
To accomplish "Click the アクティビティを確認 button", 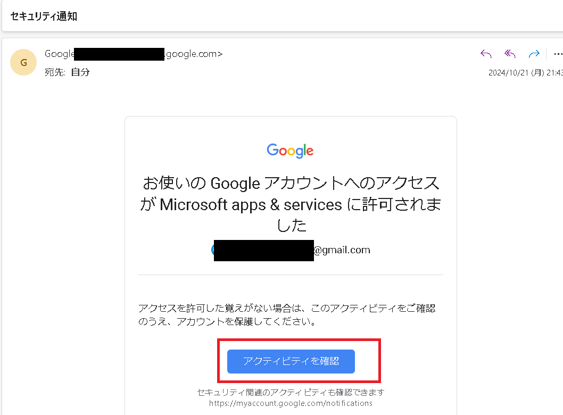I will click(291, 361).
